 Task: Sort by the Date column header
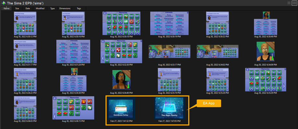pos(28,8)
